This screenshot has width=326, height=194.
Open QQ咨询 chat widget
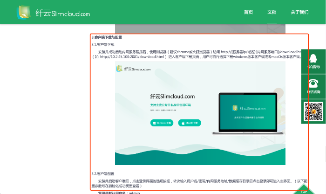[x=313, y=62]
